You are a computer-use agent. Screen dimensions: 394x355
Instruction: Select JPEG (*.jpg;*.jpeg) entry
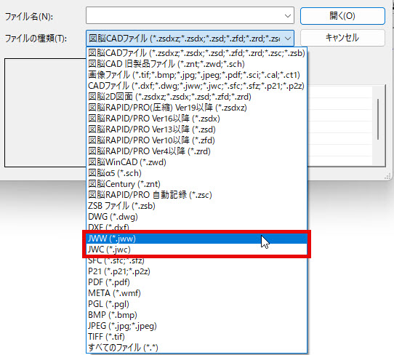pos(196,326)
